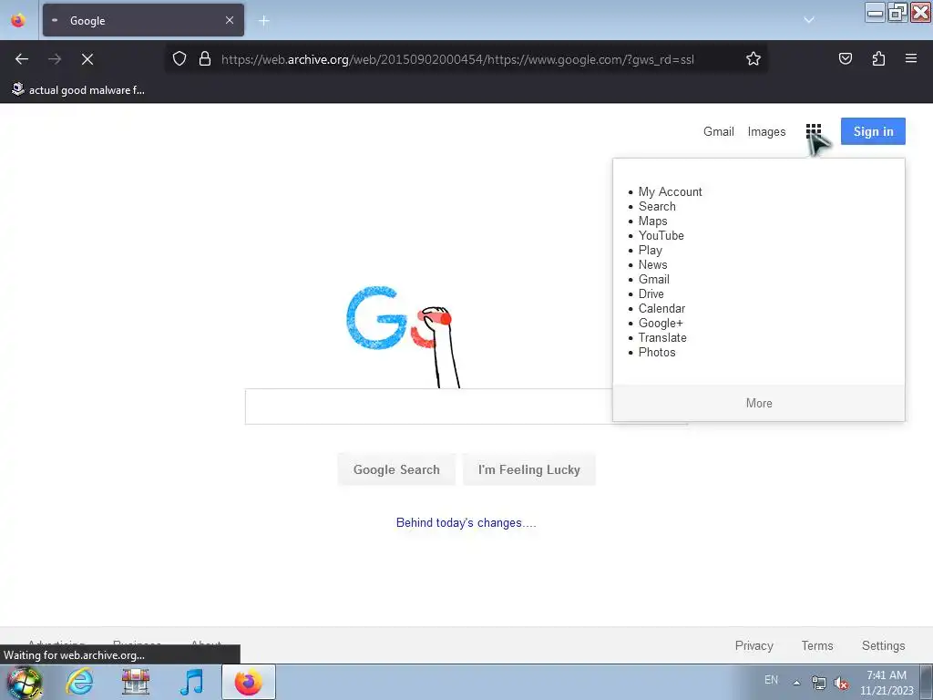This screenshot has width=933, height=700.
Task: Expand the list all tabs chevron
Action: (809, 20)
